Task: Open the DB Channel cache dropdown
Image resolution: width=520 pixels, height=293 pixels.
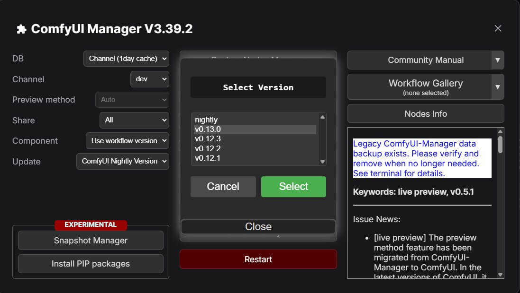Action: tap(126, 59)
